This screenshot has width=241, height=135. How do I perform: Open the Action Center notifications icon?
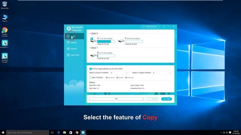[x=230, y=132]
